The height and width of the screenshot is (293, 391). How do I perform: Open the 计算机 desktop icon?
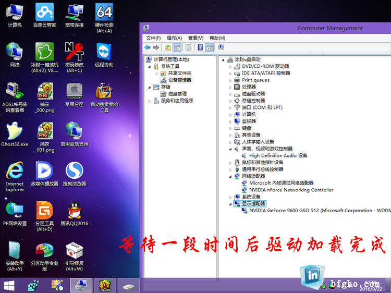tap(15, 16)
